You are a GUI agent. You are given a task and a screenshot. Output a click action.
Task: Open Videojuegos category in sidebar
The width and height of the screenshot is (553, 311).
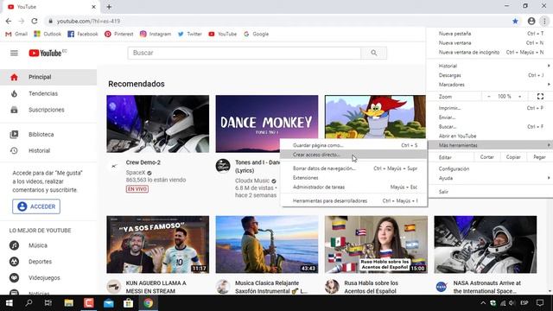point(48,277)
